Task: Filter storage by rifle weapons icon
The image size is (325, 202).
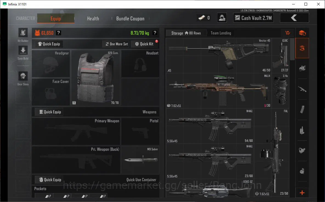Action: (302, 89)
